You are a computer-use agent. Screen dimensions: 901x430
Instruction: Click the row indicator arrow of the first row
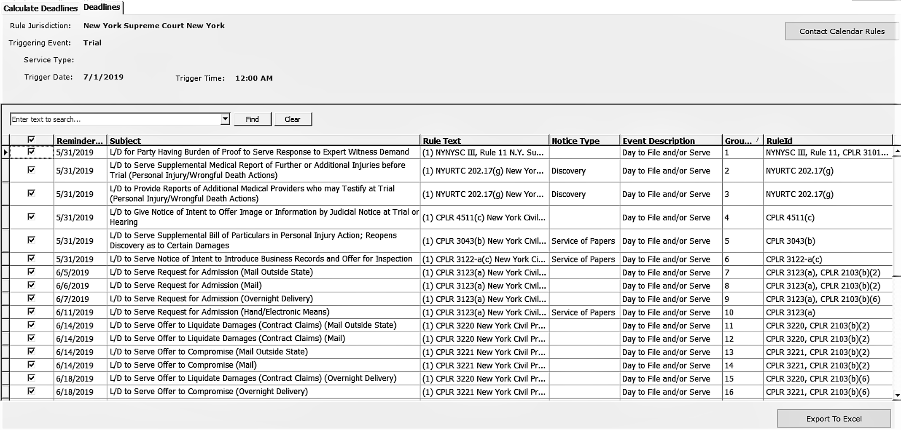pos(5,152)
